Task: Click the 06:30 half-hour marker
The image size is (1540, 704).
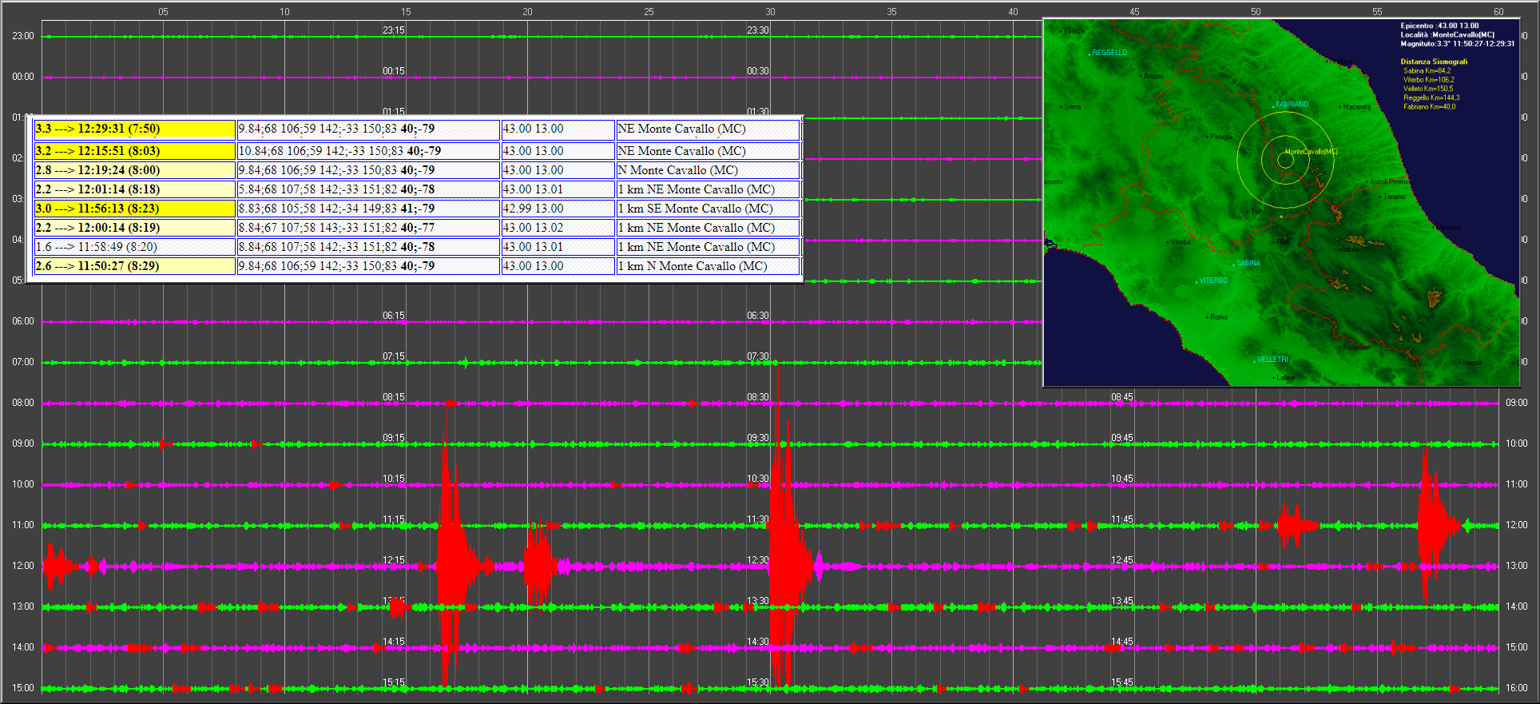Action: tap(758, 316)
